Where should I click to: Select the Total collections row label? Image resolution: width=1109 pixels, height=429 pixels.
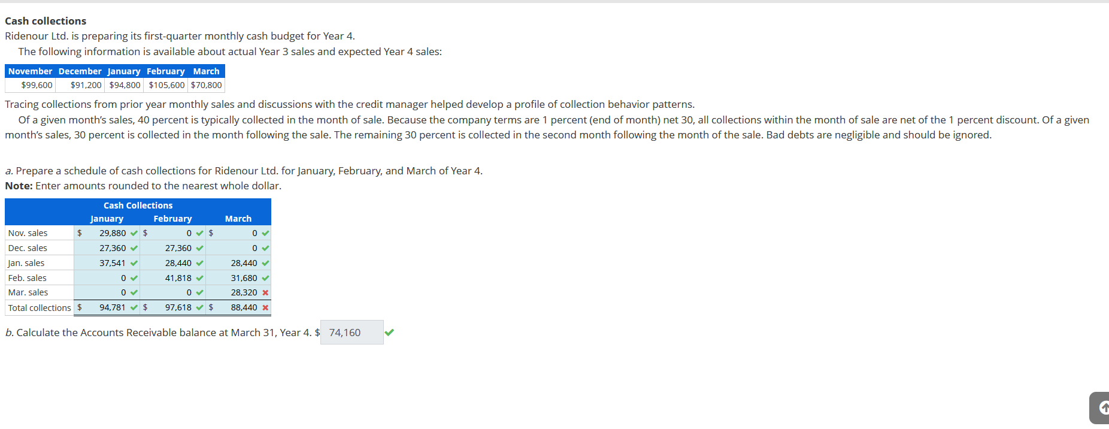point(38,307)
